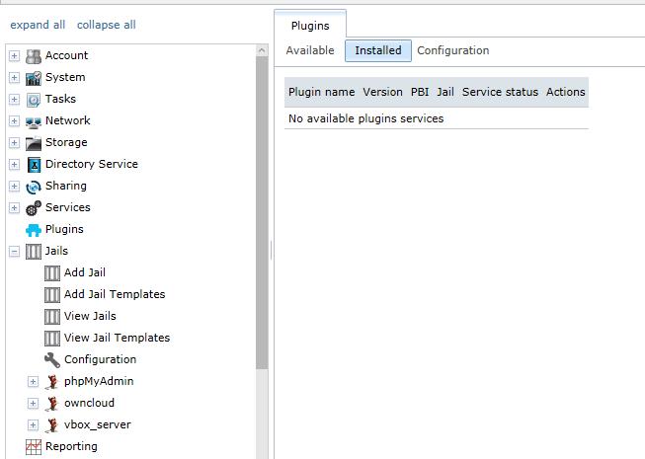Expand the owncloud jail node

tap(33, 404)
